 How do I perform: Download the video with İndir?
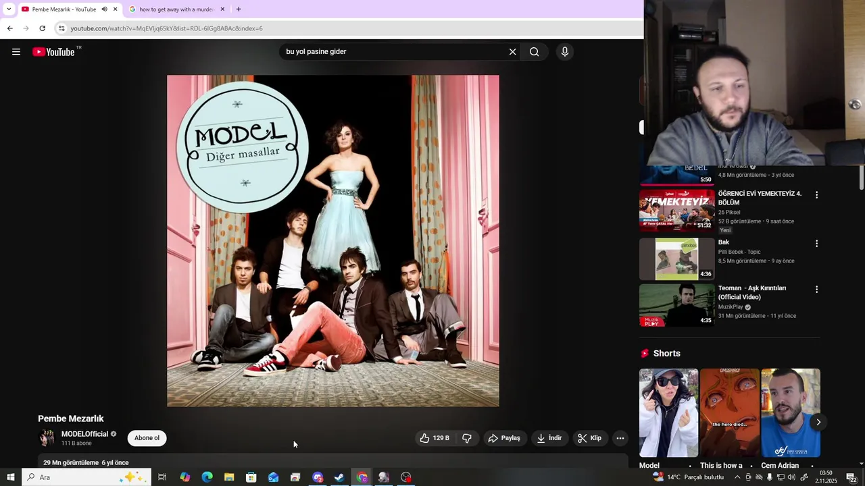[549, 438]
